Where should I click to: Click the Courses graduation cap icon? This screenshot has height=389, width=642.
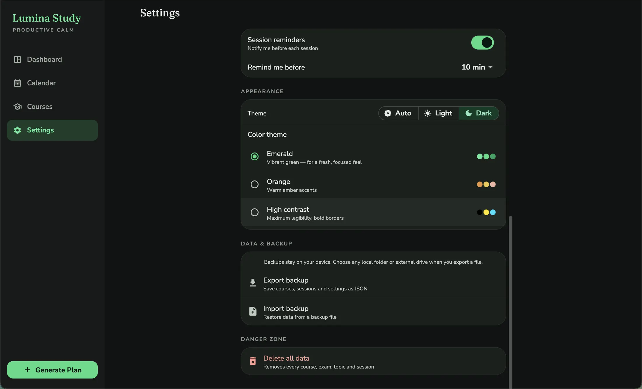click(18, 107)
